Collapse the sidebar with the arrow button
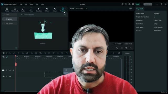 tap(16, 48)
